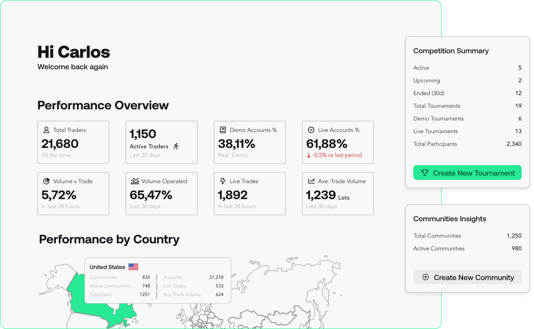Click the 61,88% Live Accounts value

pos(327,144)
